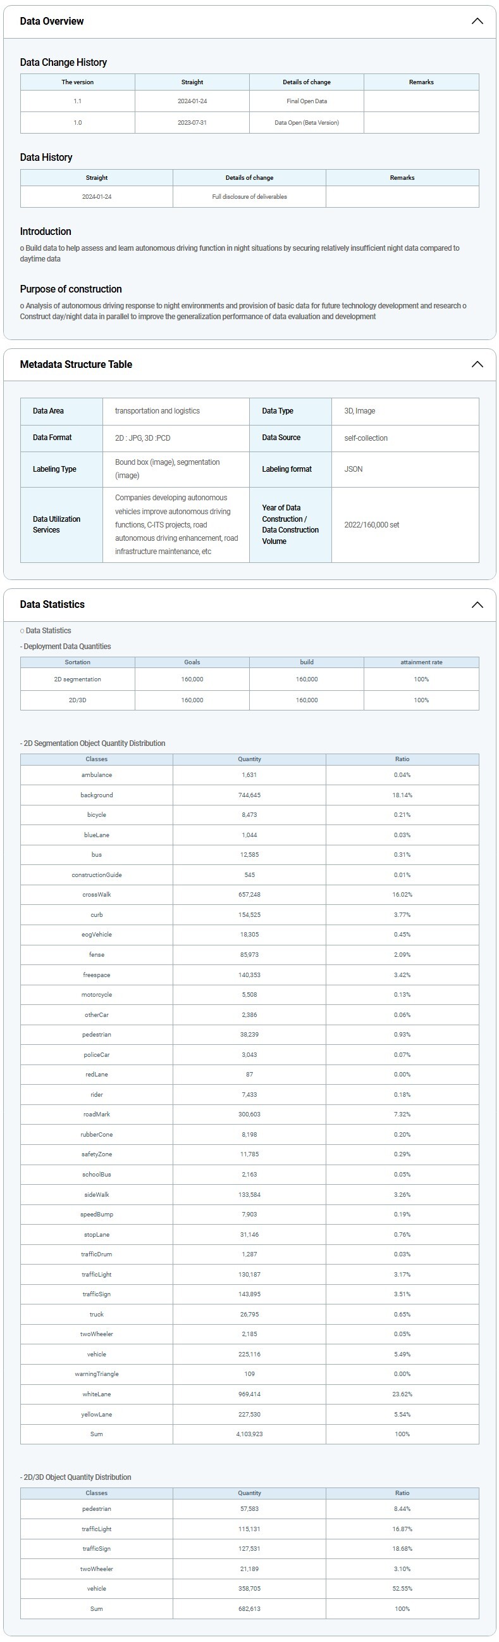499x1642 pixels.
Task: Click the "attainment rate" column header
Action: tap(421, 662)
